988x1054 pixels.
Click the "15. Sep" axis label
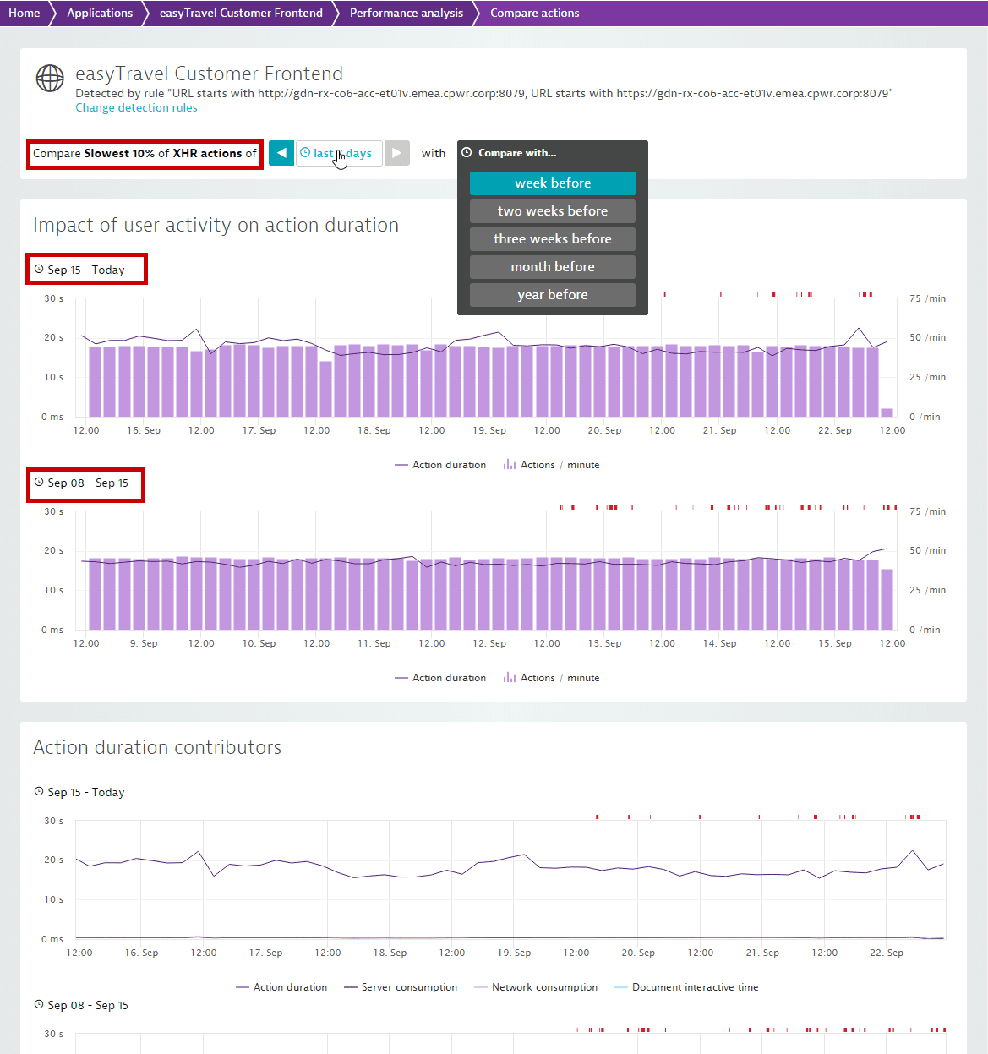pyautogui.click(x=835, y=643)
